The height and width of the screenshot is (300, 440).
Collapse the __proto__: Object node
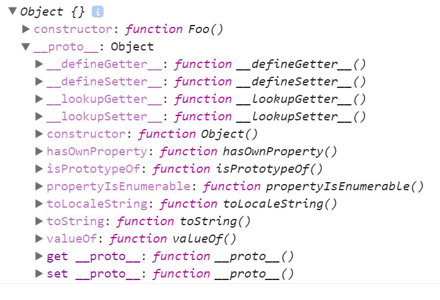[26, 47]
